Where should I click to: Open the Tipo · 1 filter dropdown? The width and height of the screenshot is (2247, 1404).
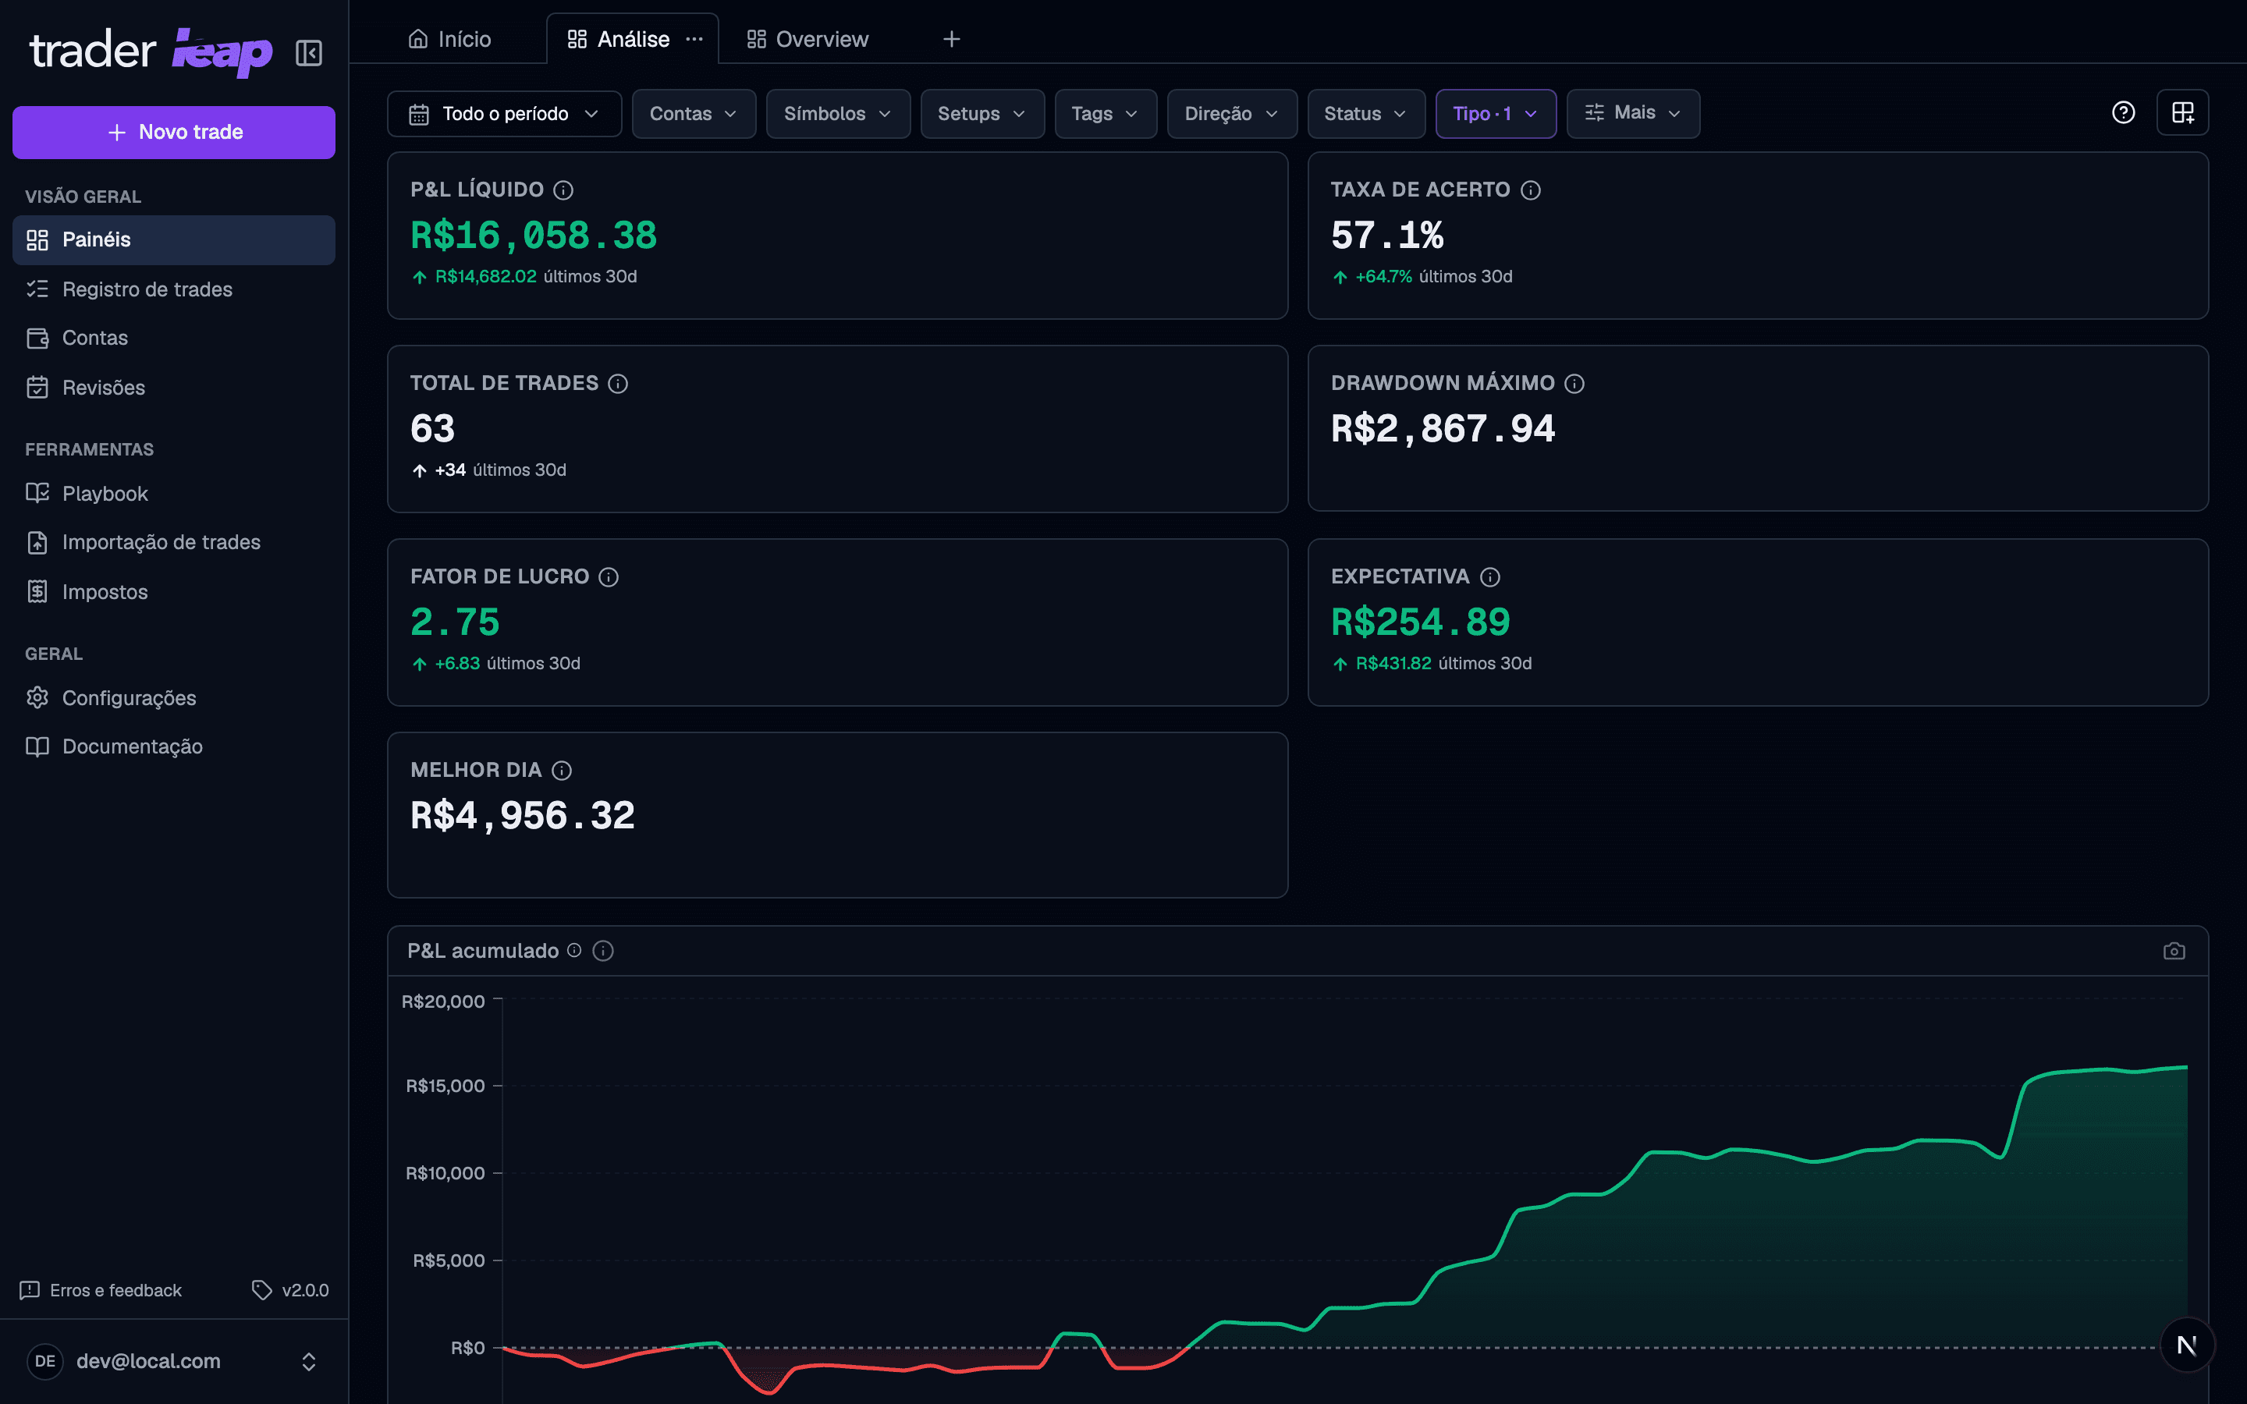[x=1496, y=113]
